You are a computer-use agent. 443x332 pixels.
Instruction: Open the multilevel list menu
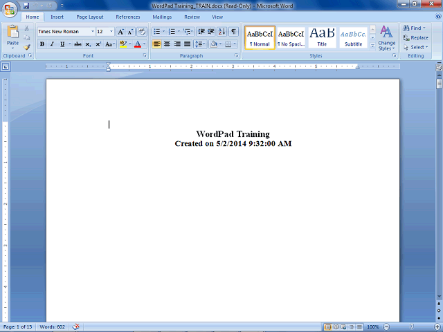(188, 32)
